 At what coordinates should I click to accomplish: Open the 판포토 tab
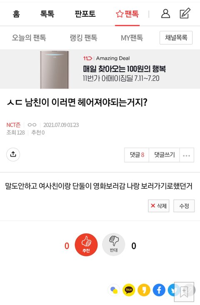pyautogui.click(x=85, y=14)
